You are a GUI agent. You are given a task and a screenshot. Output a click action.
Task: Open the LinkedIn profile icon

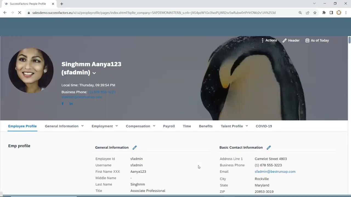71,103
